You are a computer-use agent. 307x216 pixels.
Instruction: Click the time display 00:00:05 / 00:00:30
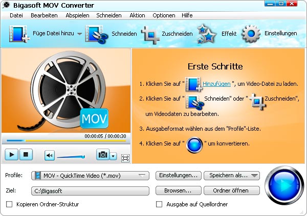point(105,136)
